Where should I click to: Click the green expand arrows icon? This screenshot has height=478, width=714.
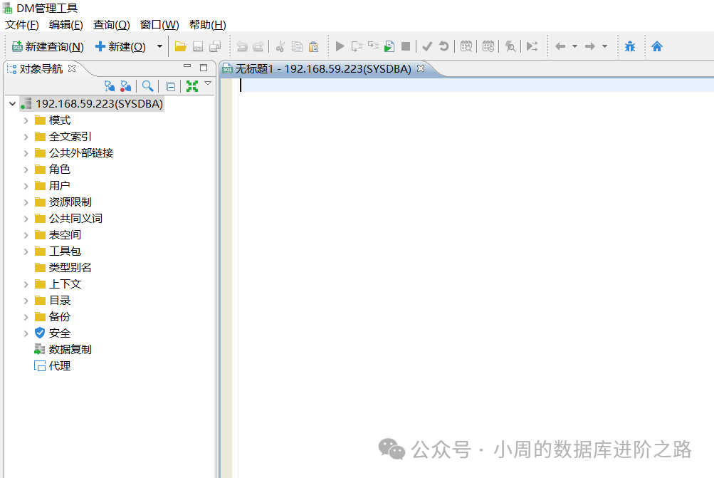coord(192,86)
